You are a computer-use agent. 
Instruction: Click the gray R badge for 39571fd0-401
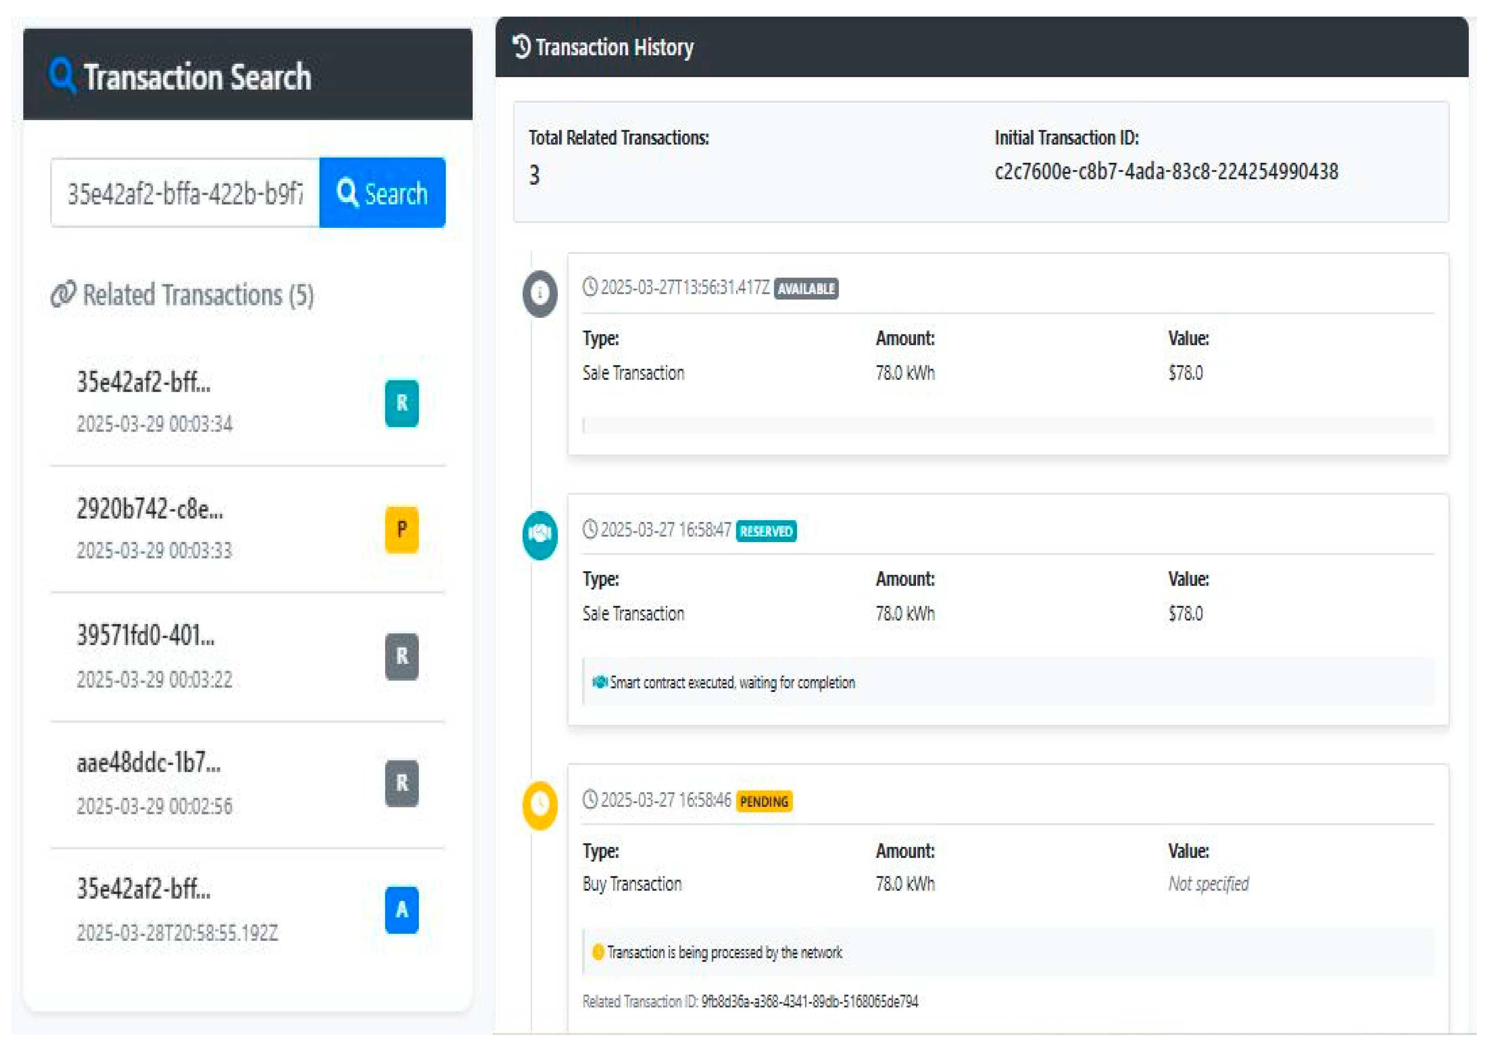(401, 656)
